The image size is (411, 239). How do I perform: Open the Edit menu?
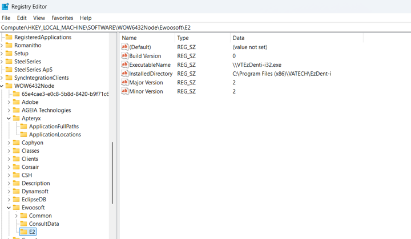click(22, 18)
